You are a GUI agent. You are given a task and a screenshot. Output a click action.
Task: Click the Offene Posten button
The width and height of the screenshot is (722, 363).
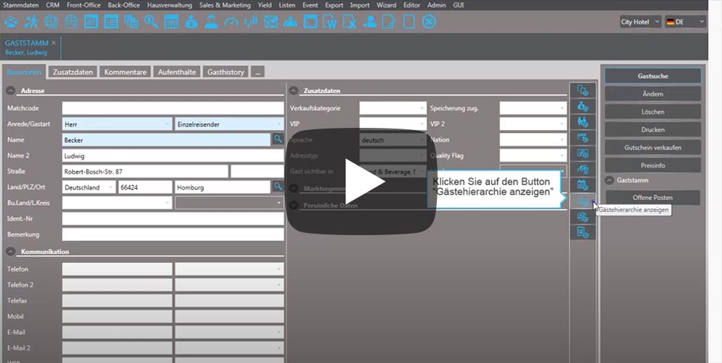click(653, 198)
